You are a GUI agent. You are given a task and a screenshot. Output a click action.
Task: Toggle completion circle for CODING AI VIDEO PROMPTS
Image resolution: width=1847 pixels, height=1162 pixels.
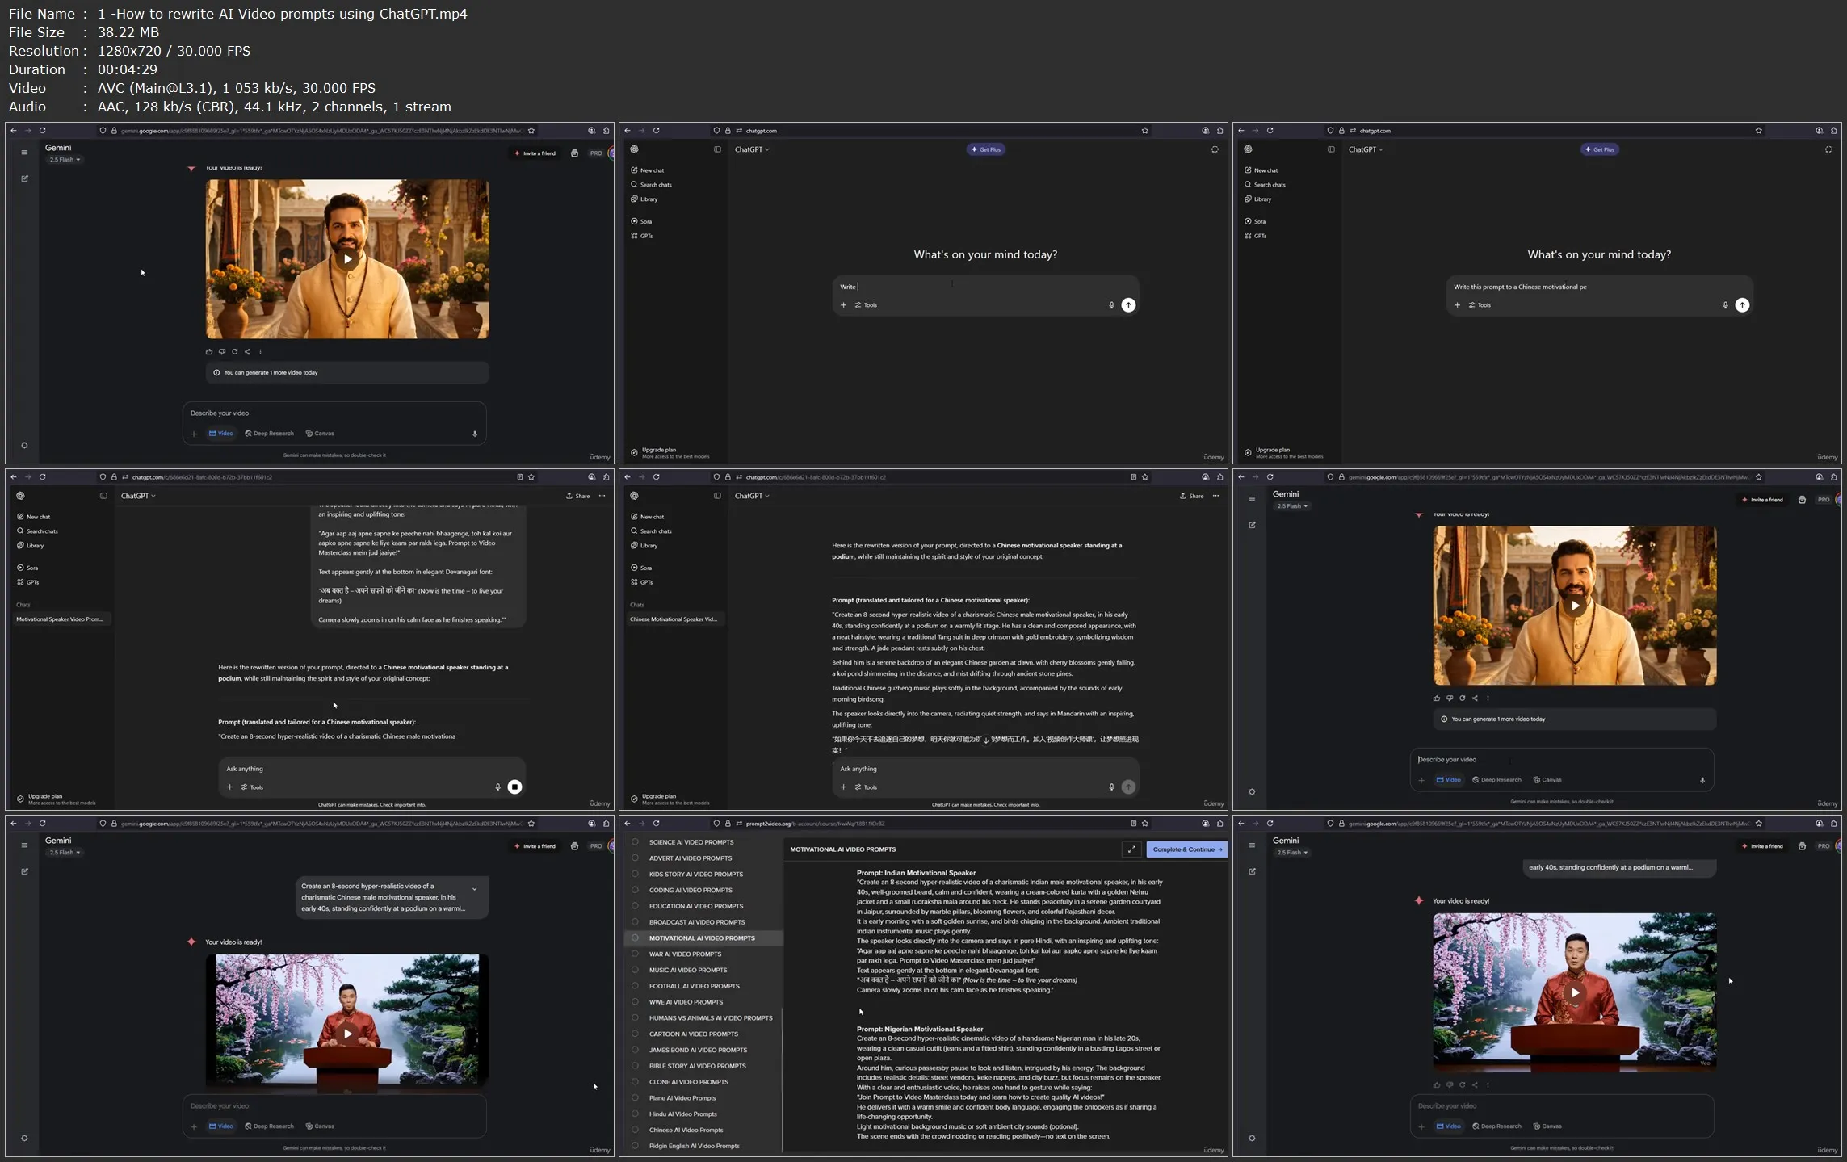[635, 890]
